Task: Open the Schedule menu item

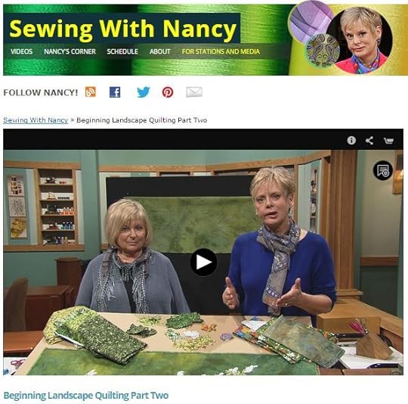Action: click(122, 51)
